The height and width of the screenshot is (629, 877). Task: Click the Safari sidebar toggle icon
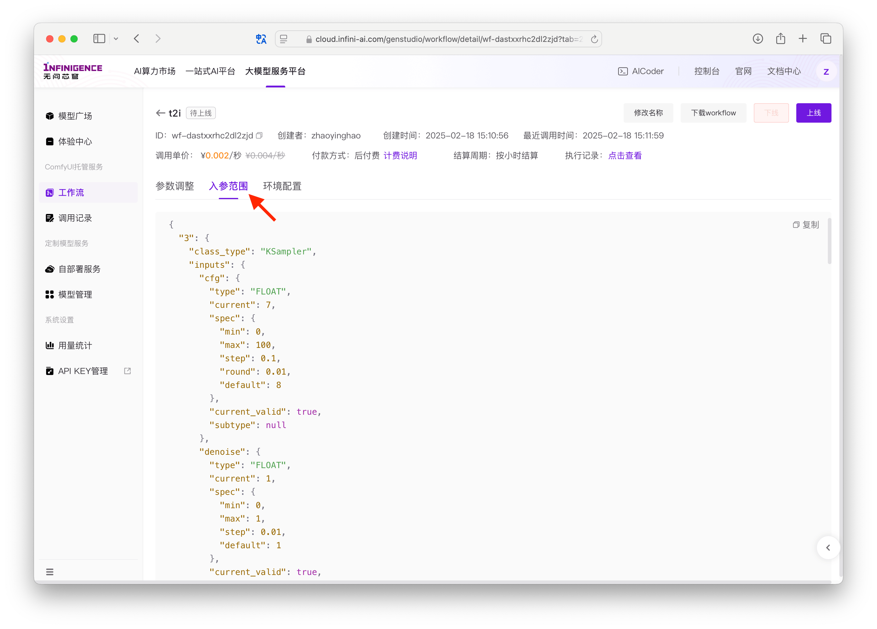pyautogui.click(x=99, y=39)
